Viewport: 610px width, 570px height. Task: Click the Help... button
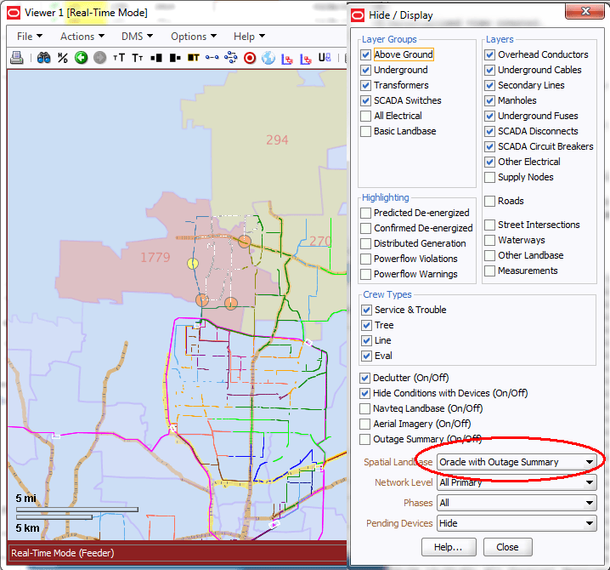click(x=449, y=547)
